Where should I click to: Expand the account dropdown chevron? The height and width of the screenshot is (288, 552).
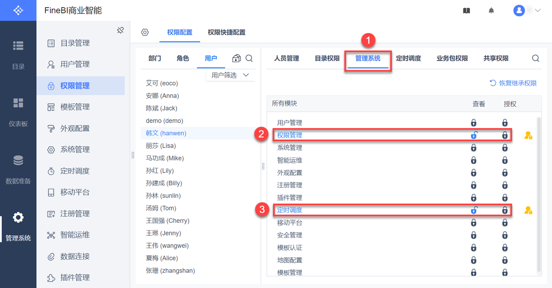(538, 11)
